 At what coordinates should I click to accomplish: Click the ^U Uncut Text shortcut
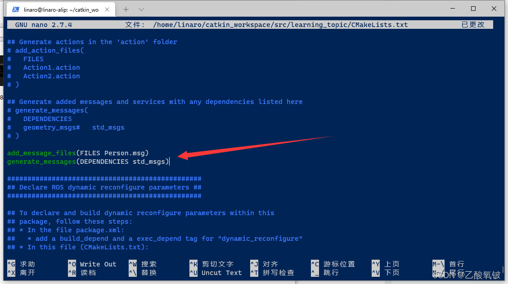click(x=216, y=273)
